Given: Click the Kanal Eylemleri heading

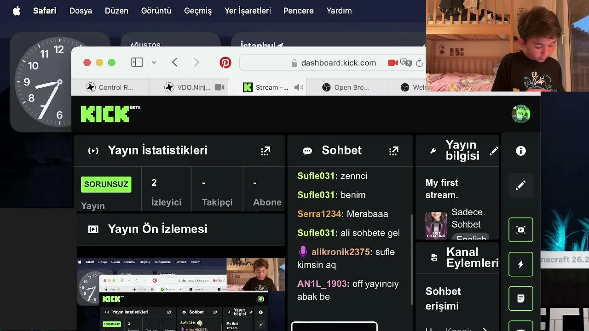Looking at the screenshot, I should coord(473,257).
